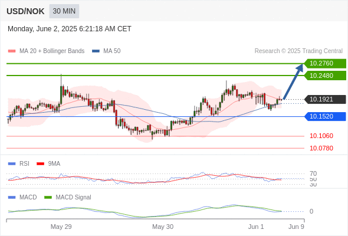Image resolution: width=348 pixels, height=236 pixels.
Task: Toggle the MACD blue legend marker
Action: pyautogui.click(x=12, y=198)
